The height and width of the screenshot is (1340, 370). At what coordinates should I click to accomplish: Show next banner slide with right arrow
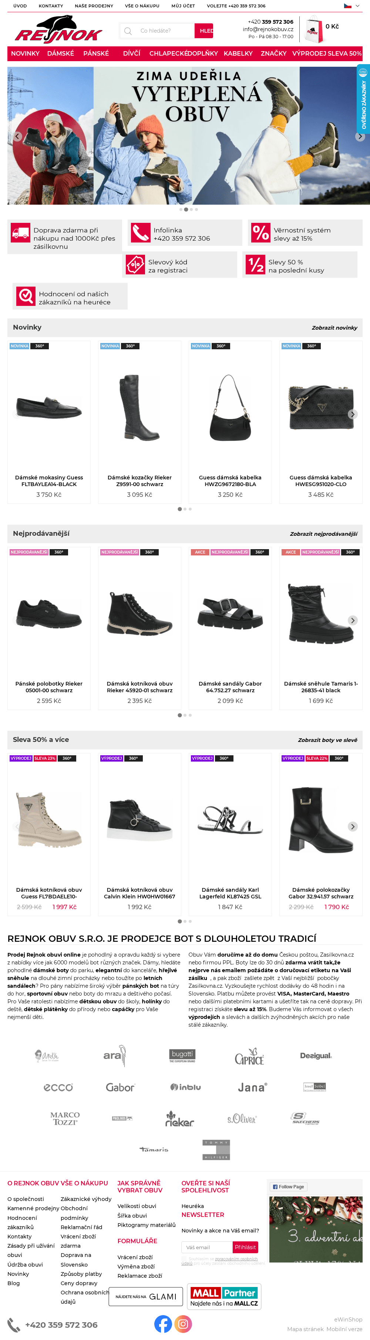click(360, 136)
